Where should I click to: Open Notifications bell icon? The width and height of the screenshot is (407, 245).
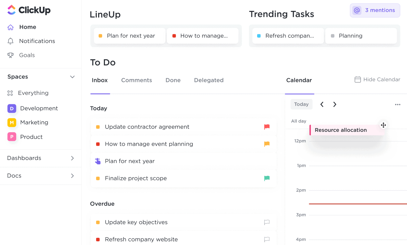10,41
